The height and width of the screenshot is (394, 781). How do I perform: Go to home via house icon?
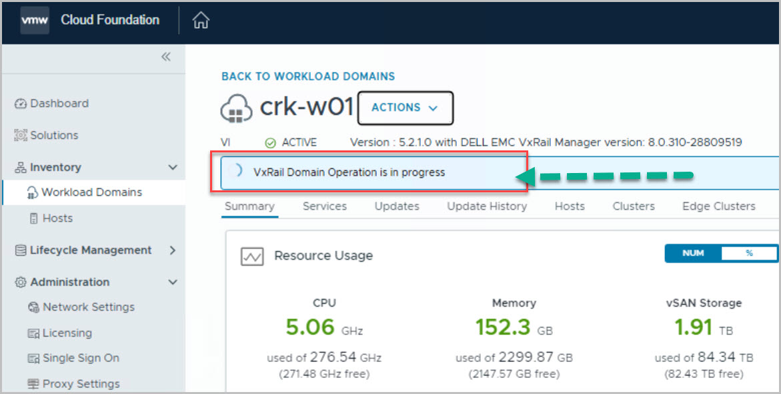(201, 21)
